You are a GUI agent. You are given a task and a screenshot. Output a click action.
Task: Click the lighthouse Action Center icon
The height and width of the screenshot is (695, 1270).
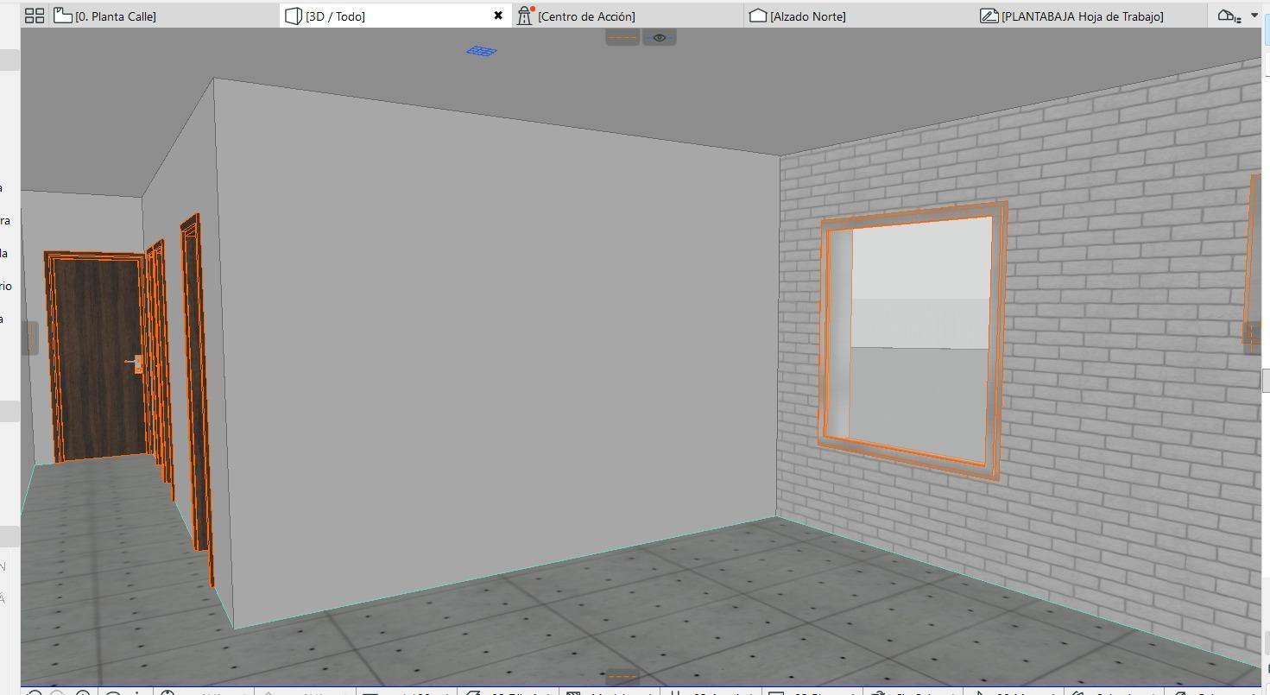pos(525,16)
